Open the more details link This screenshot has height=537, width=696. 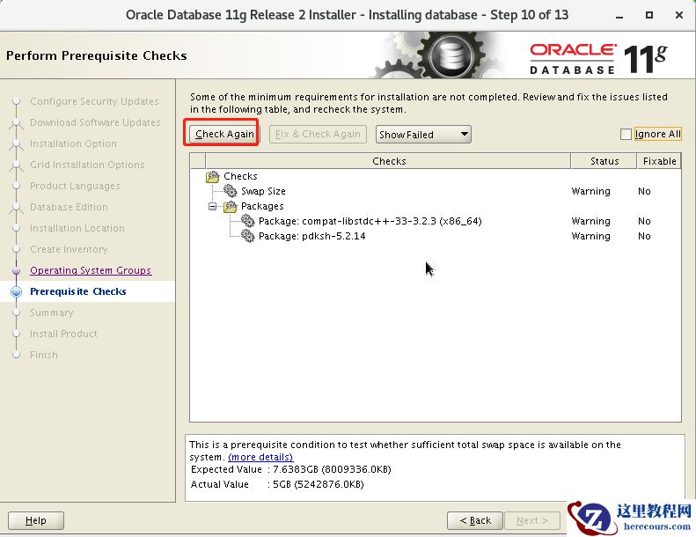click(260, 457)
